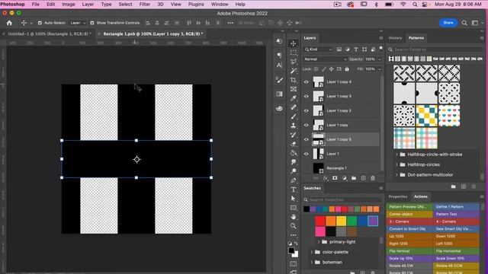The image size is (488, 274).
Task: Add a layer mask icon
Action: coord(335,178)
